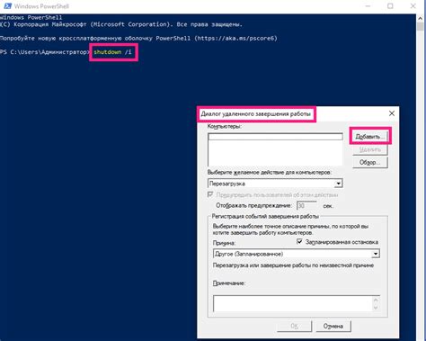Click the warning seconds input field
Screen dimensions: 426x341
pos(306,206)
